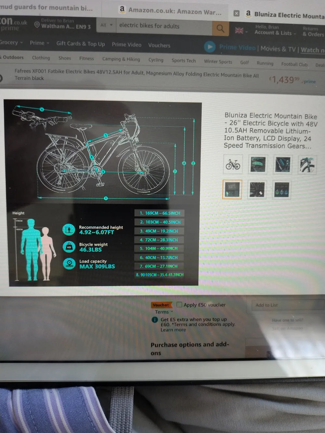This screenshot has width=325, height=433.
Task: Click the main bike dimensions image
Action: coord(102,193)
